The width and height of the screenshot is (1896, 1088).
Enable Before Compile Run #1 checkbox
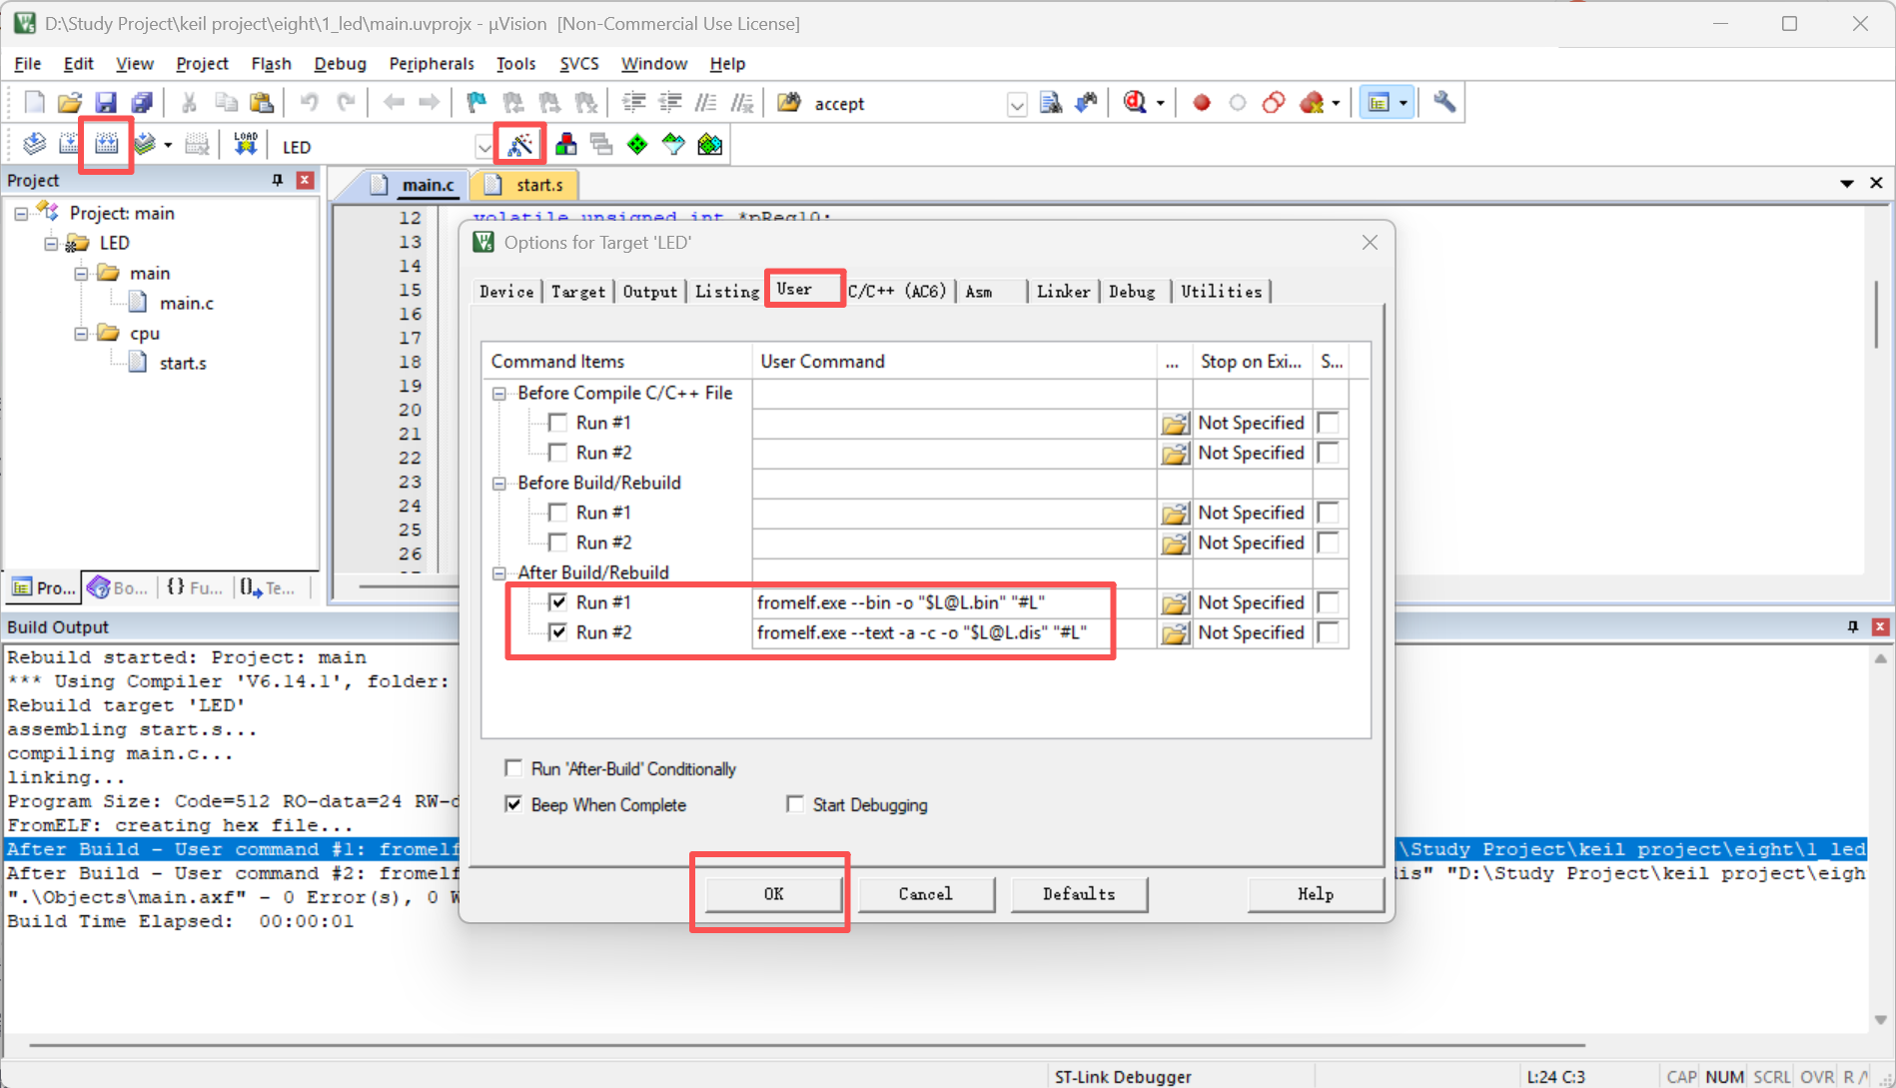point(558,423)
